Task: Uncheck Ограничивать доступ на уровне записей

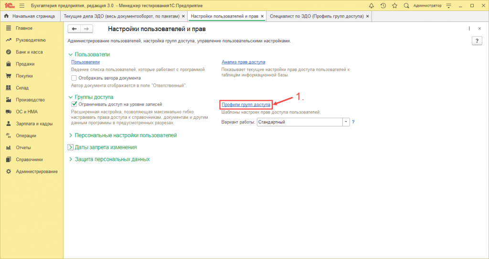Action: (x=74, y=104)
